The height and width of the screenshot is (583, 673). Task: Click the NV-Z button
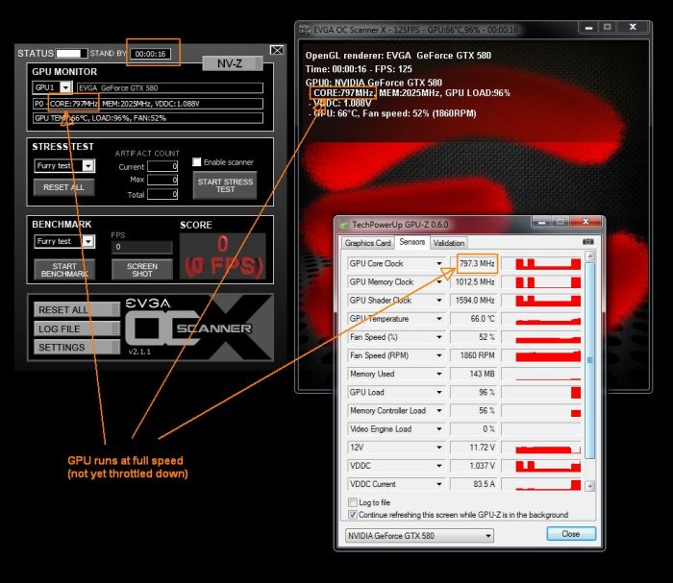tap(233, 63)
